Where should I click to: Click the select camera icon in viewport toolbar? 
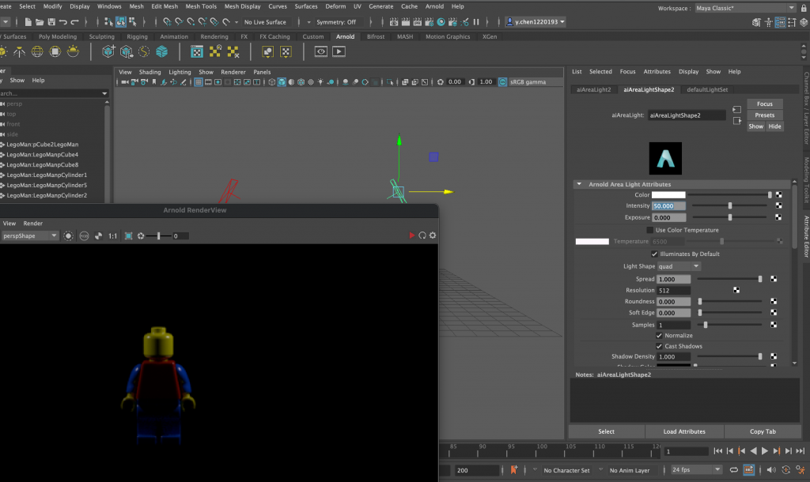(124, 82)
